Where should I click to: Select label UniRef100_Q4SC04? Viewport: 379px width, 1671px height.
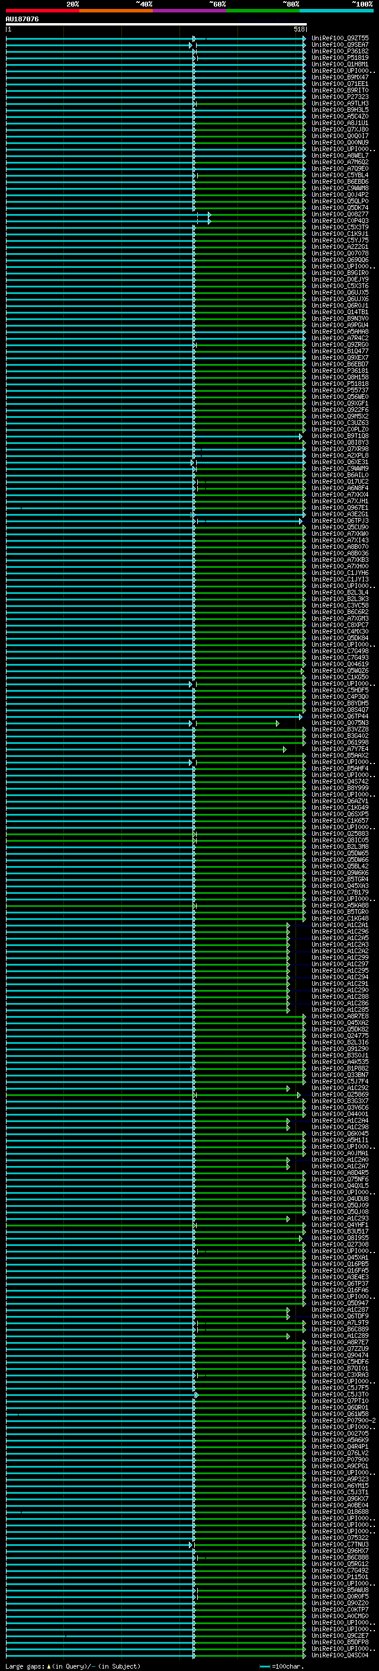coord(340,1655)
